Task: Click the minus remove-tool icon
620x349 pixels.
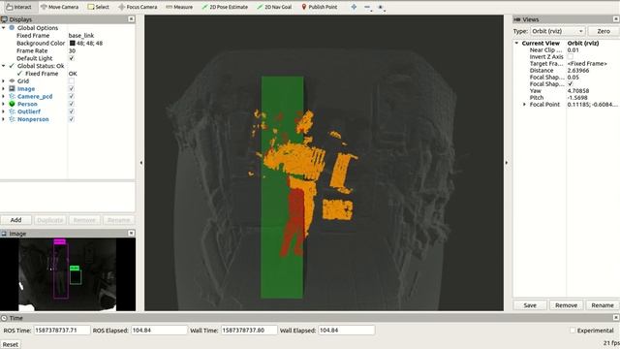Action: pos(368,7)
